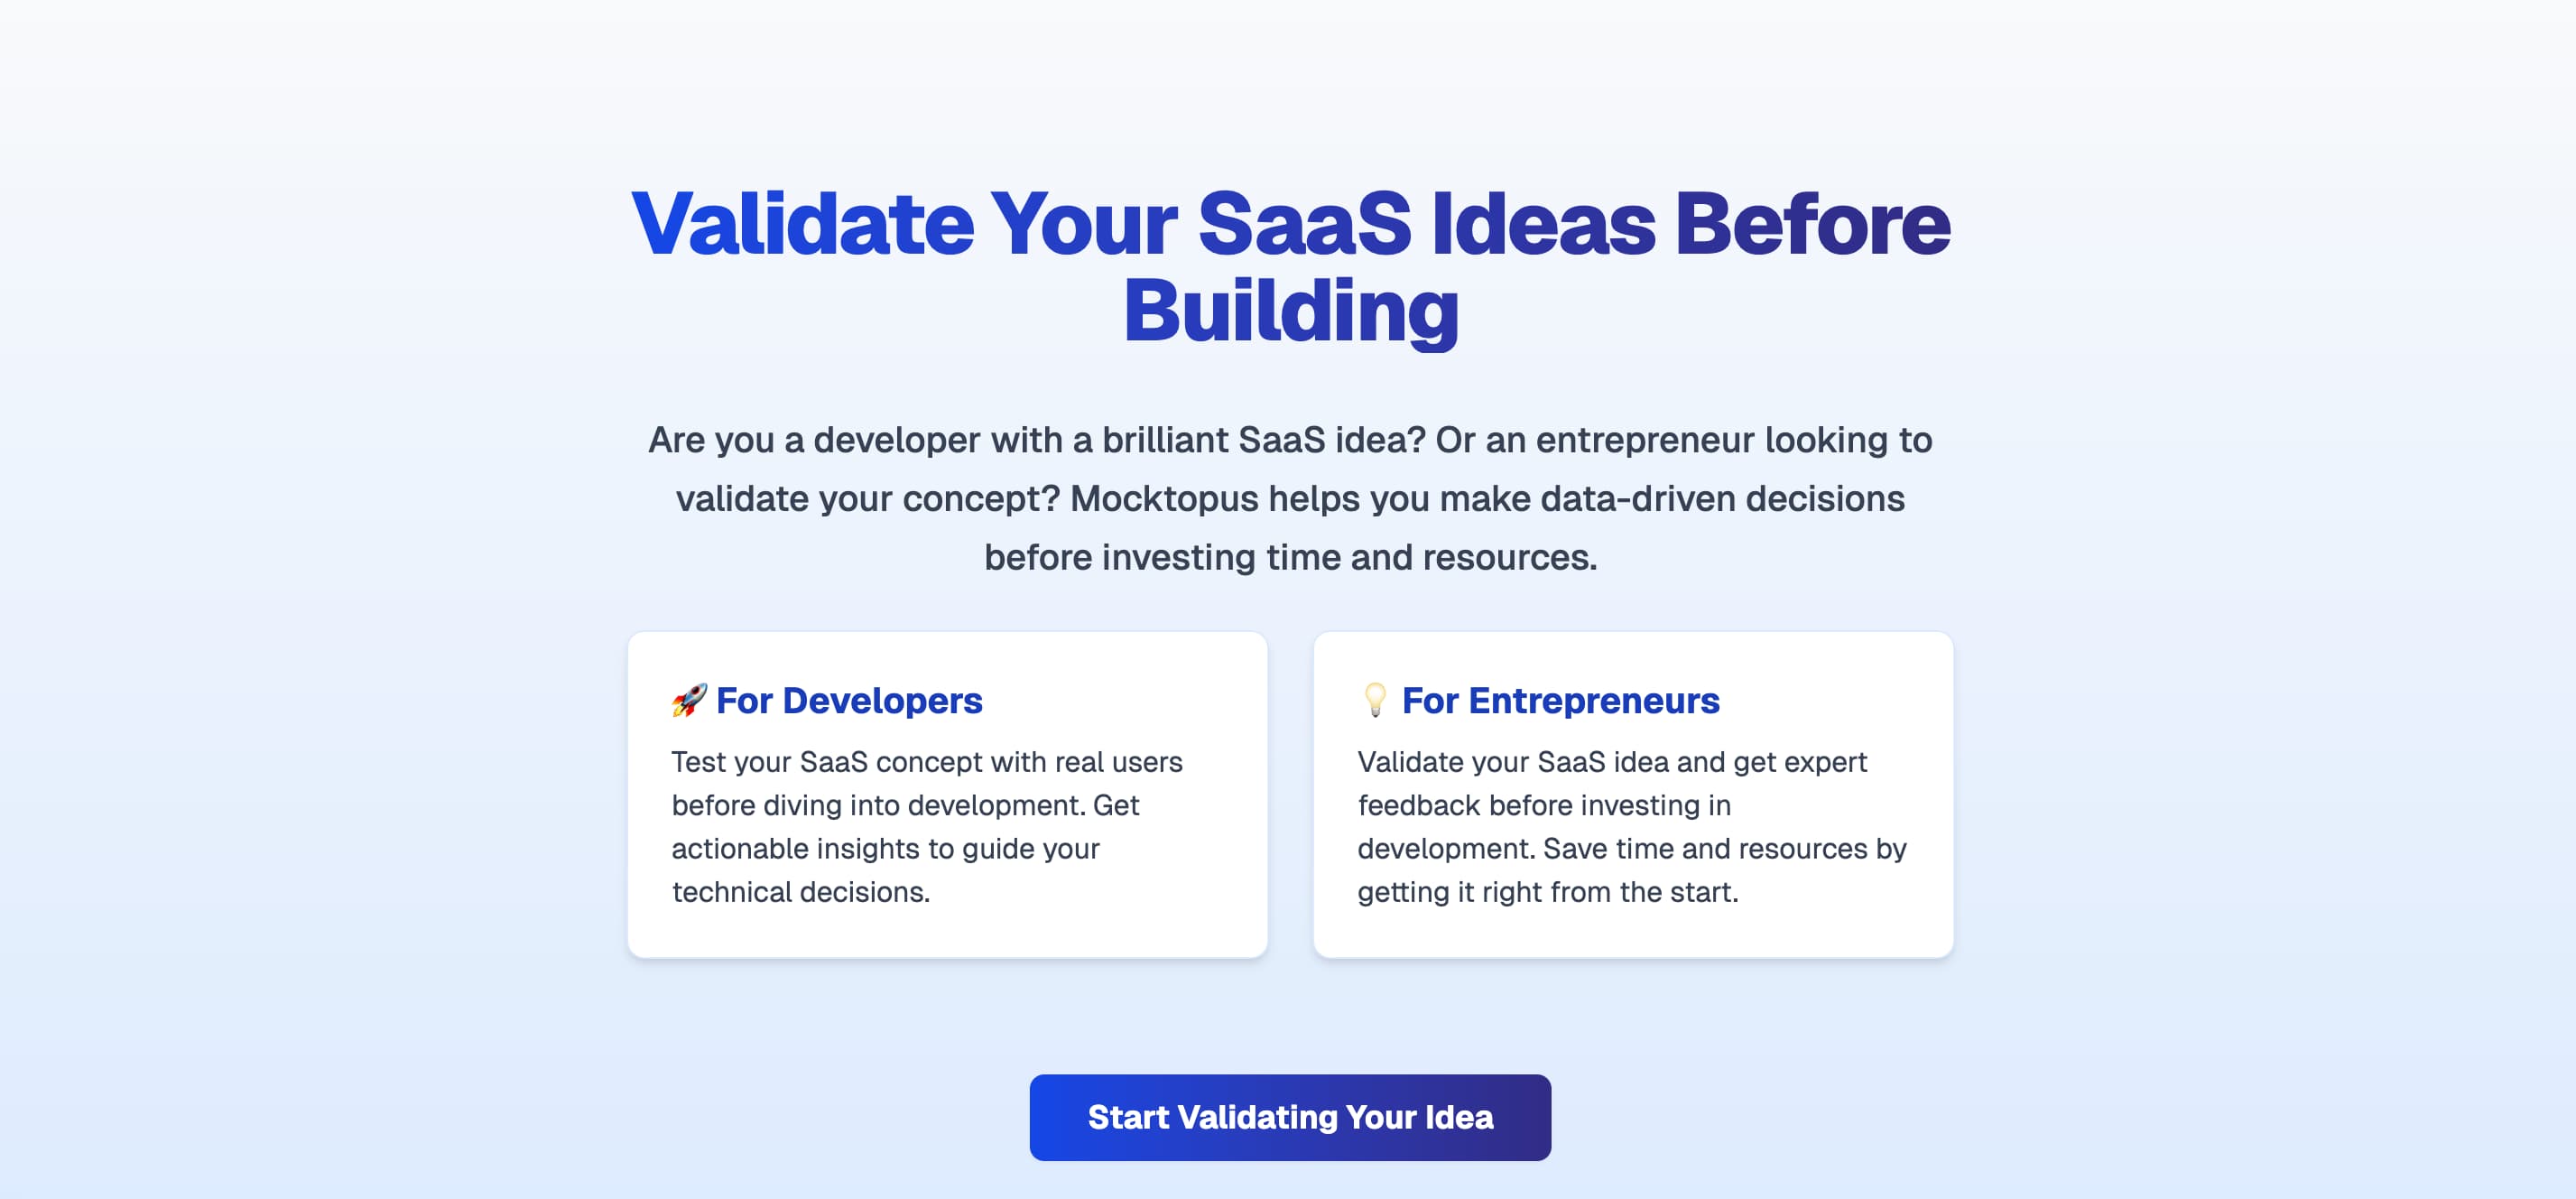Click the line Validate your SaaS idea and get expert
Screen dimensions: 2576x1199
coord(1611,762)
